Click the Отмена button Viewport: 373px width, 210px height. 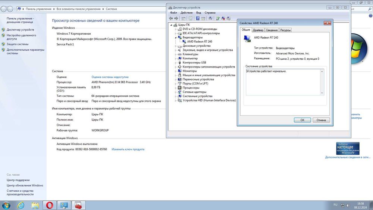coord(321,120)
